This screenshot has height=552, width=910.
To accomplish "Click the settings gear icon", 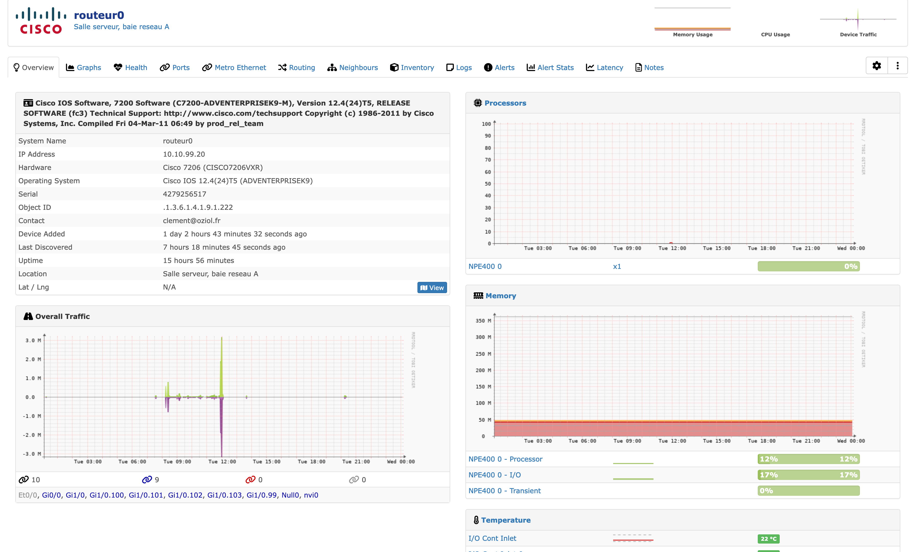I will pos(876,66).
